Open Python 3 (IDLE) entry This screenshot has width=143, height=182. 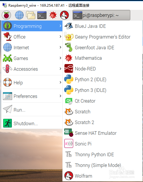[103, 90]
